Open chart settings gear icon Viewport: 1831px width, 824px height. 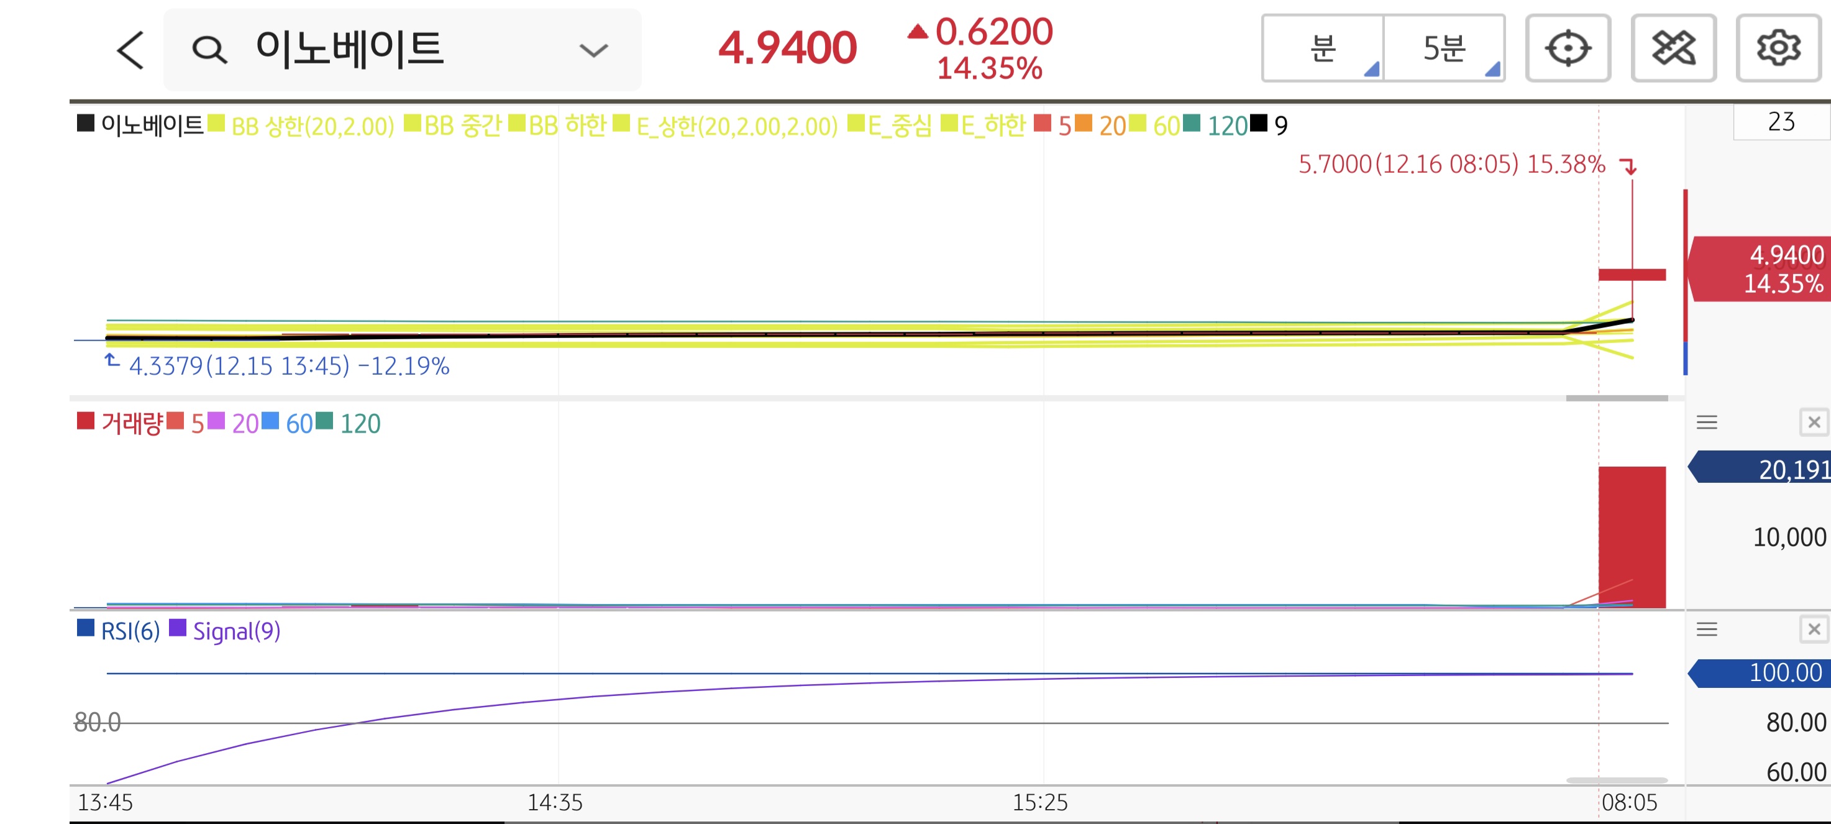click(x=1778, y=48)
